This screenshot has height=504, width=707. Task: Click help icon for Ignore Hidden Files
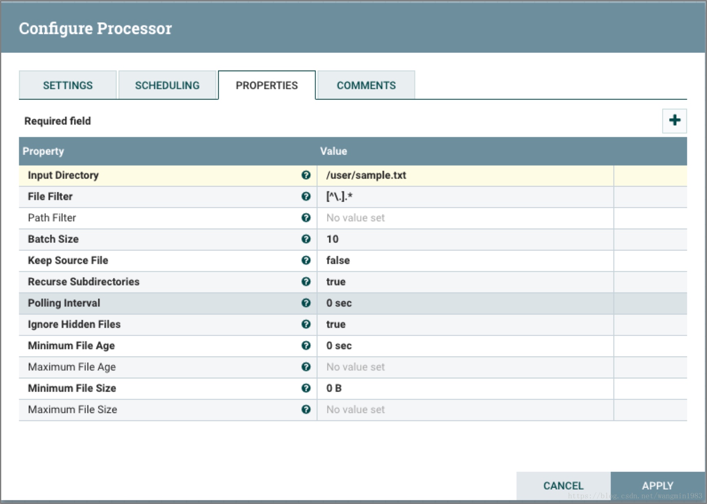pos(306,324)
